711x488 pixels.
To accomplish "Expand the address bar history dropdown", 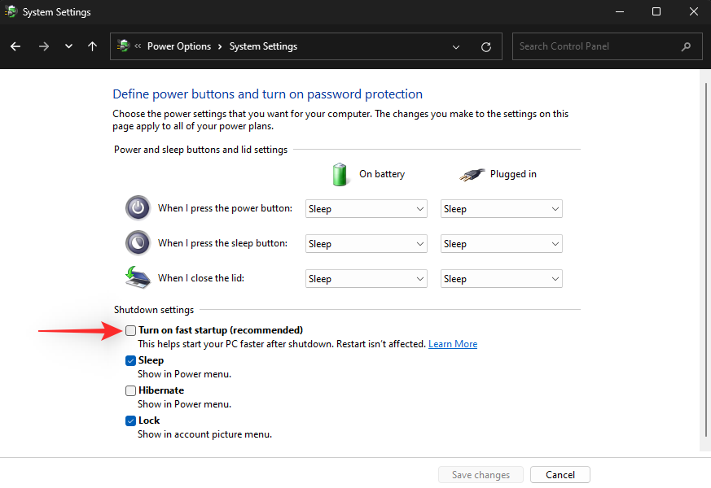I will pos(456,46).
